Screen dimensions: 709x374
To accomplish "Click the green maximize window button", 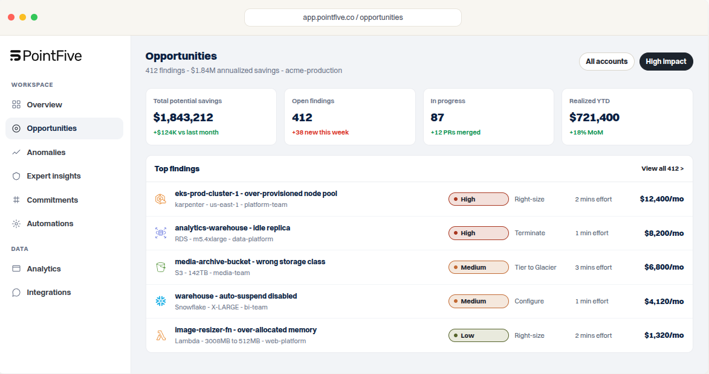I will click(34, 17).
